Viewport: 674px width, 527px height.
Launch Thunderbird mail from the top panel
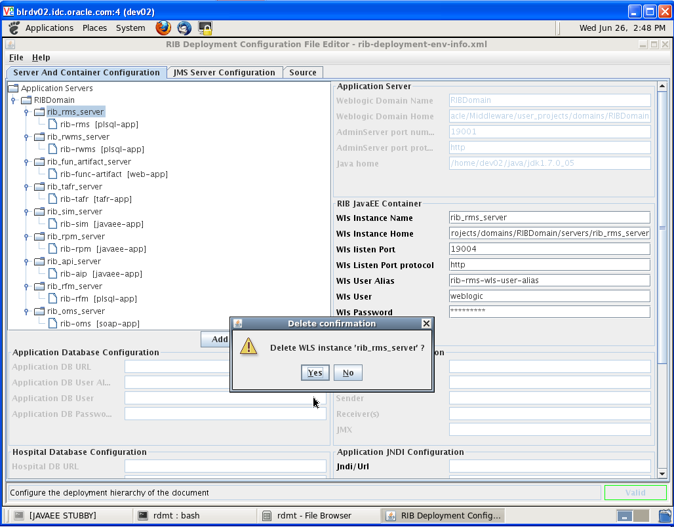pos(184,28)
